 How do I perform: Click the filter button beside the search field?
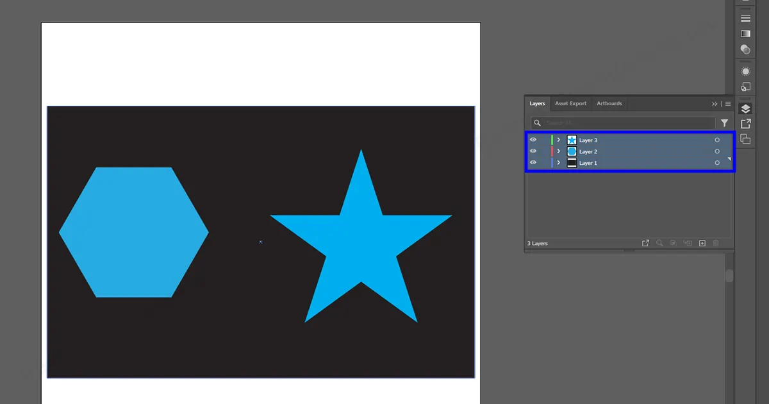(725, 122)
